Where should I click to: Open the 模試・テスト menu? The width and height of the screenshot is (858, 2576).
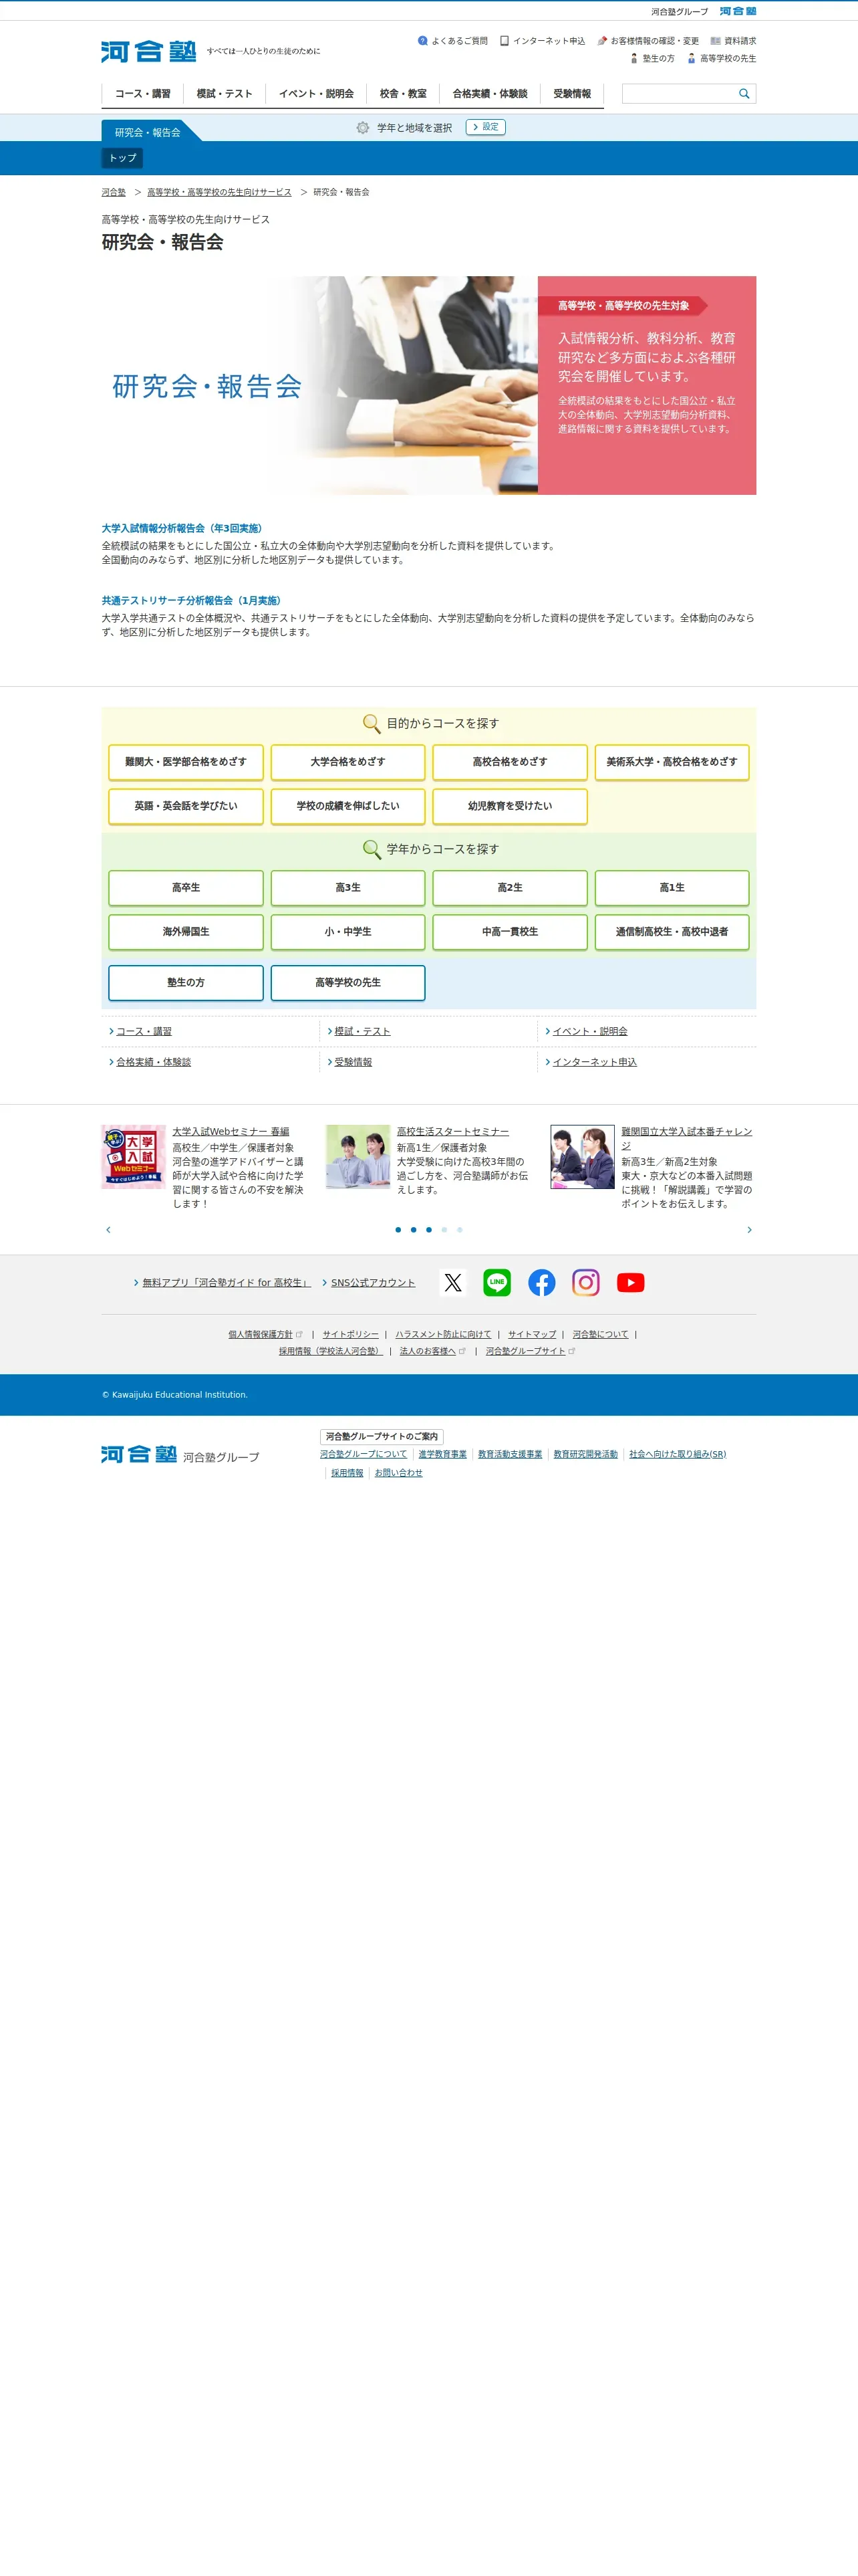[225, 94]
